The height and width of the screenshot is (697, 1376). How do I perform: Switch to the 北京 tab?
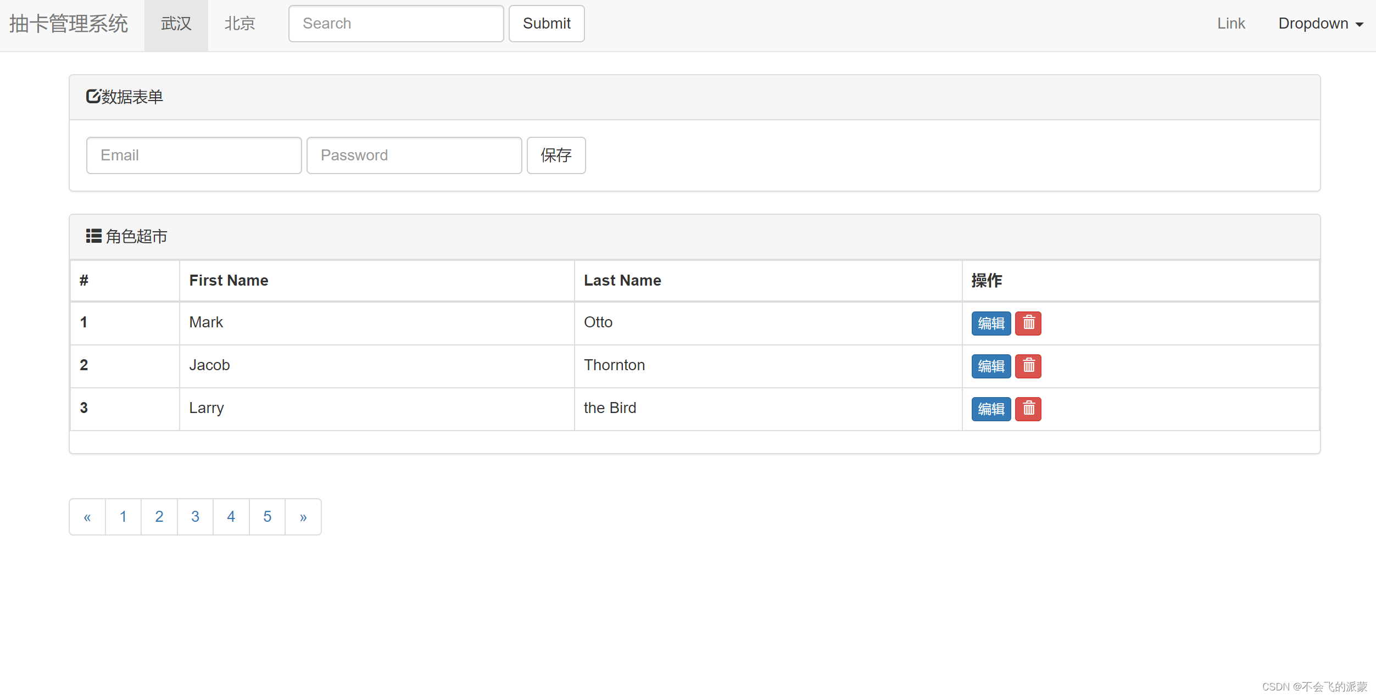[x=239, y=23]
